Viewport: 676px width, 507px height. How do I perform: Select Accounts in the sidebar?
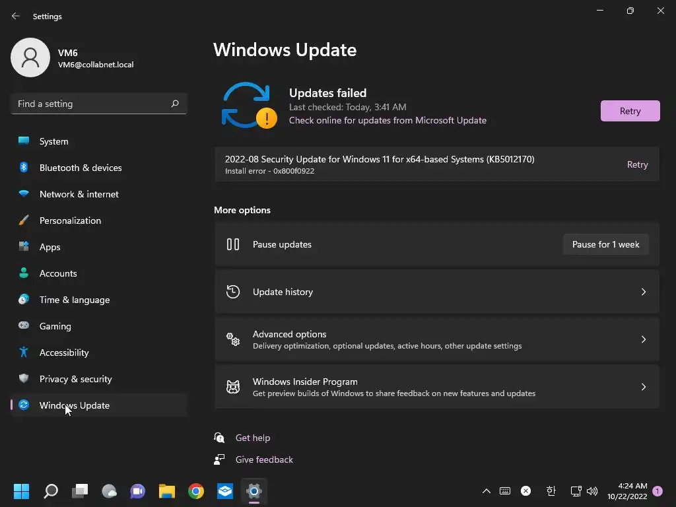[99, 273]
